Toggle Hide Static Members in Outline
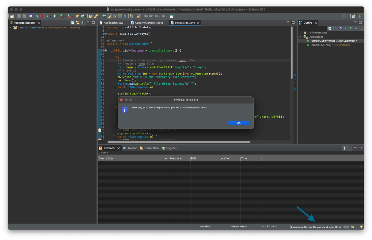Viewport: 372px width, 240px height. [x=345, y=28]
